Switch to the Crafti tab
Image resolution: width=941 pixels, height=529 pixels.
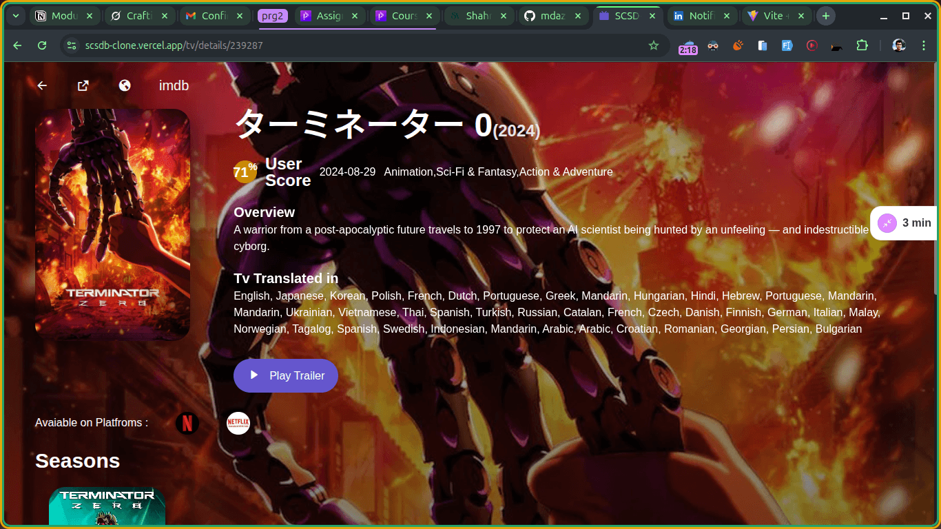(x=140, y=16)
